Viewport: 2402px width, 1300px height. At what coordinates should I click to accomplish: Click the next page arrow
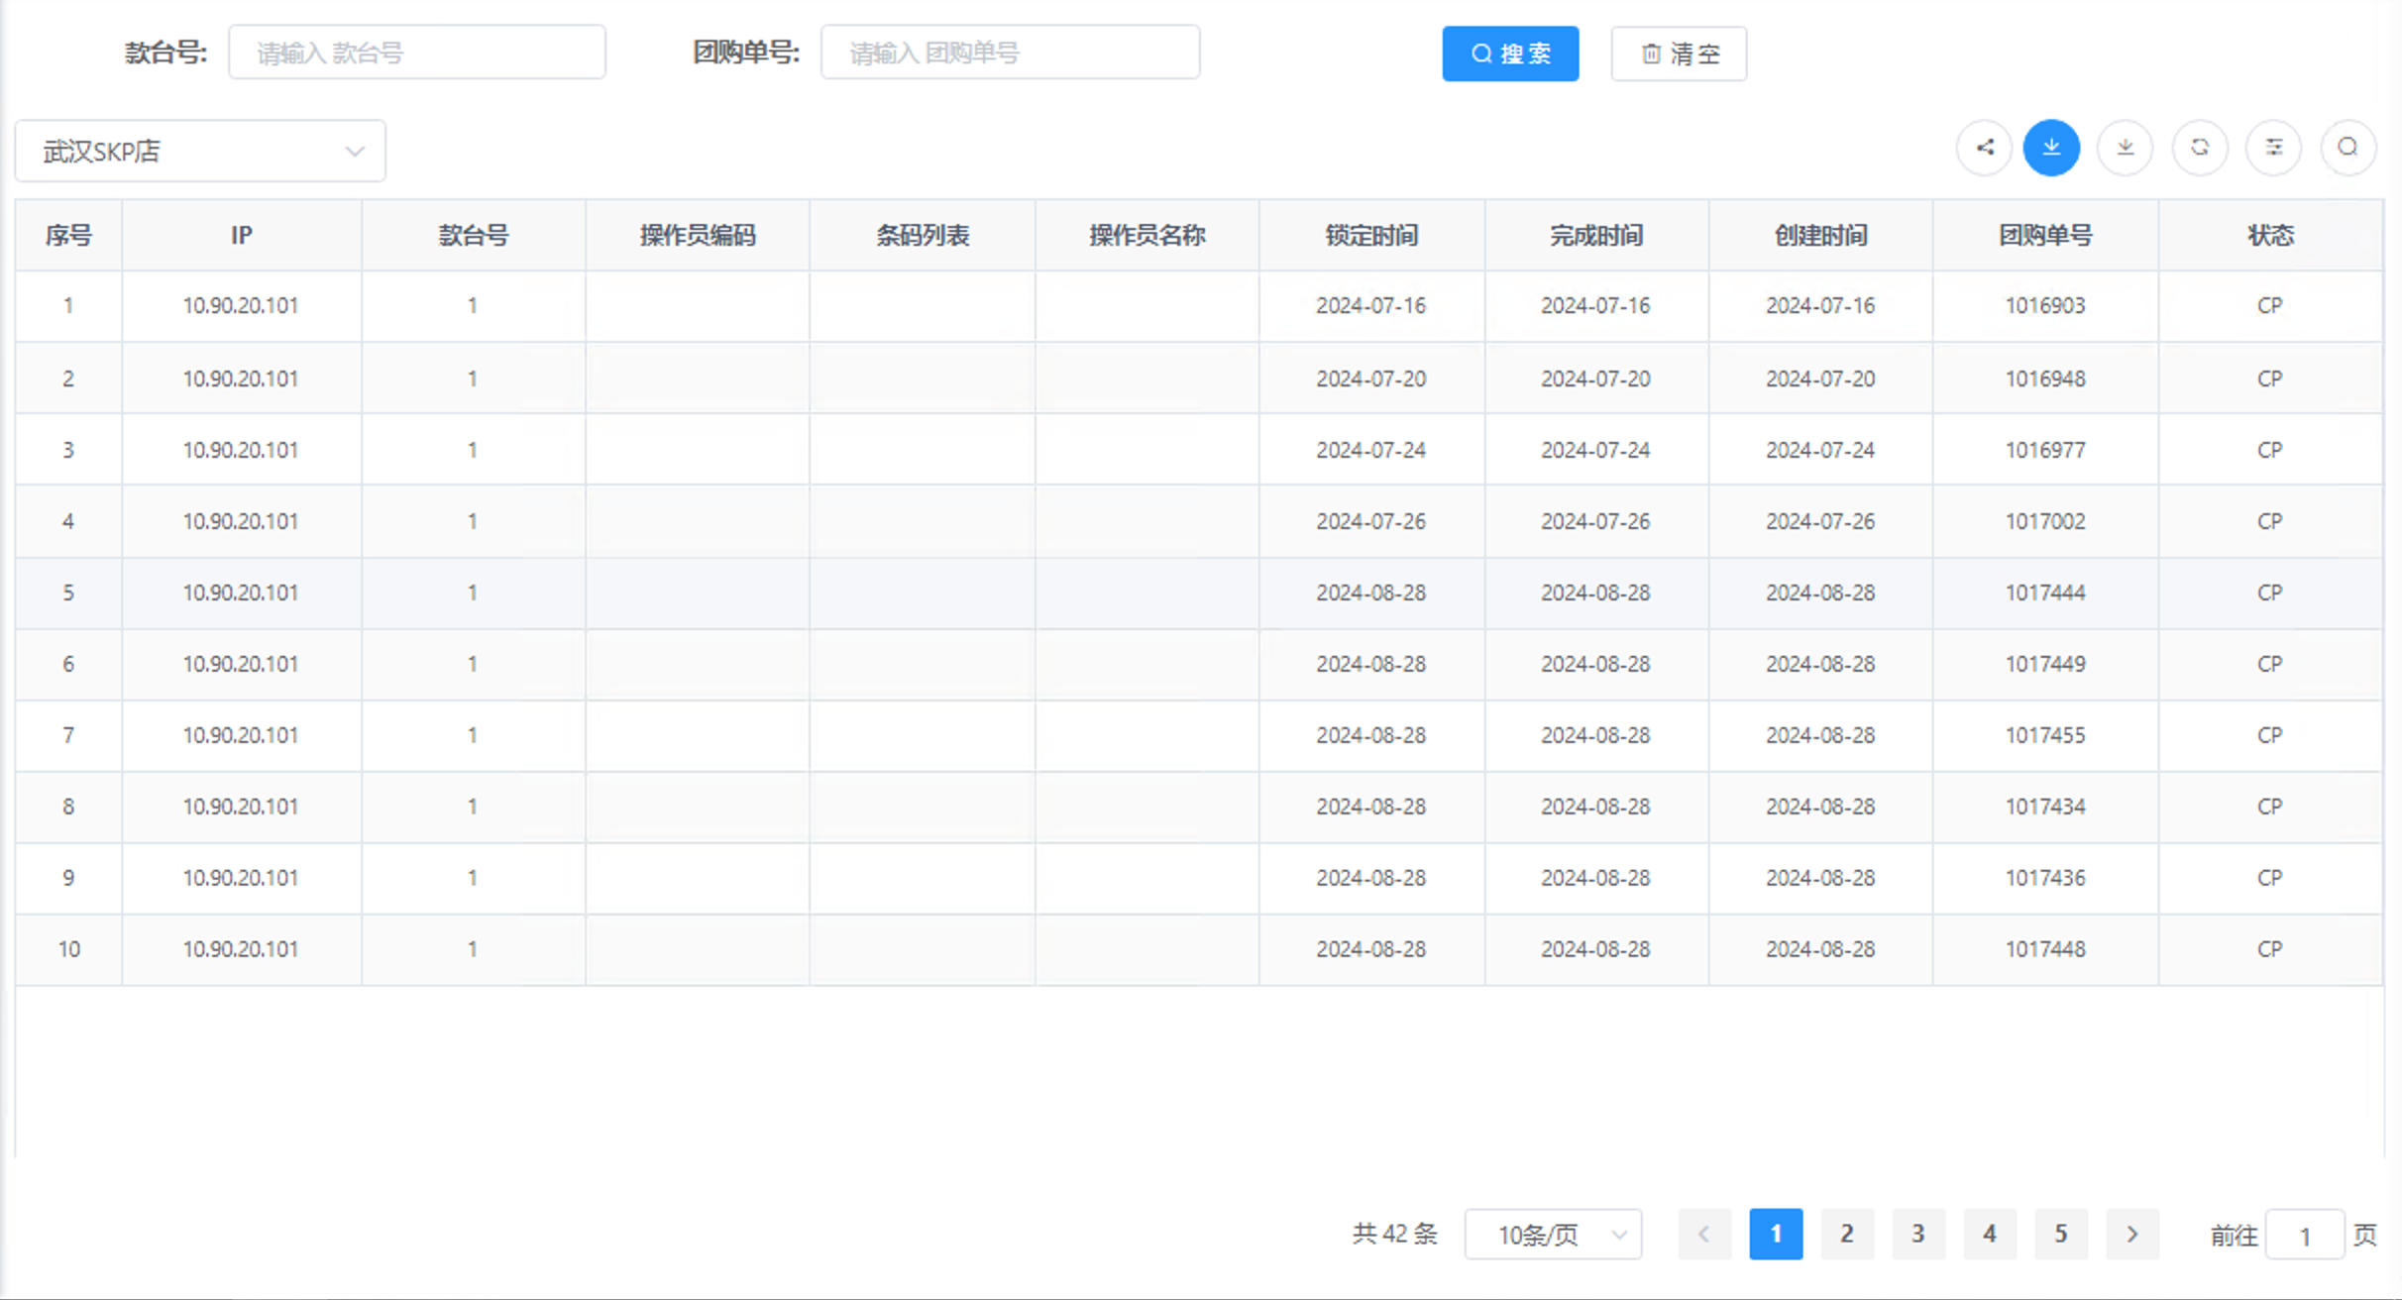2132,1235
